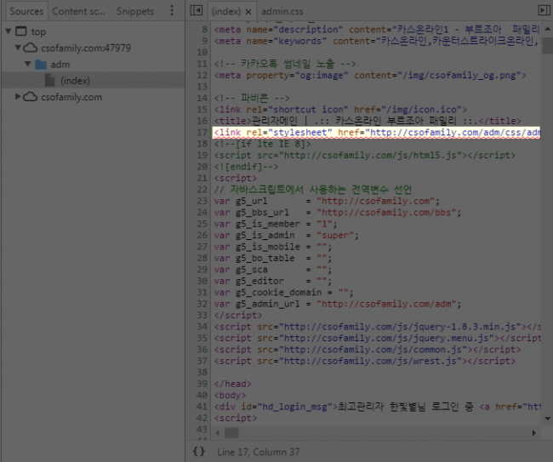Click the blue adm folder icon
This screenshot has height=462, width=553.
tap(41, 65)
